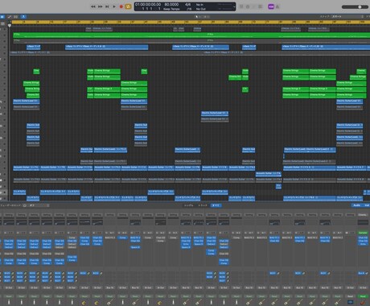Click the 01:00:00:00.00 position display
Screen dimensions: 370x306
pos(148,5)
